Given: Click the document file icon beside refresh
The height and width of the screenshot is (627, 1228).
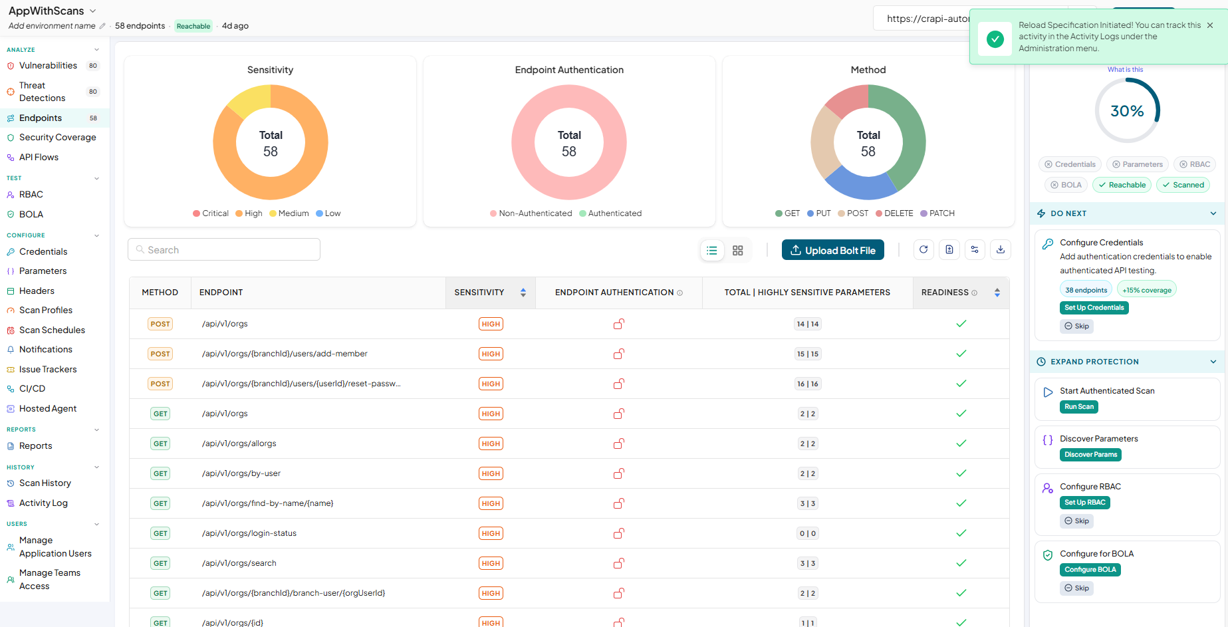Looking at the screenshot, I should pos(949,250).
